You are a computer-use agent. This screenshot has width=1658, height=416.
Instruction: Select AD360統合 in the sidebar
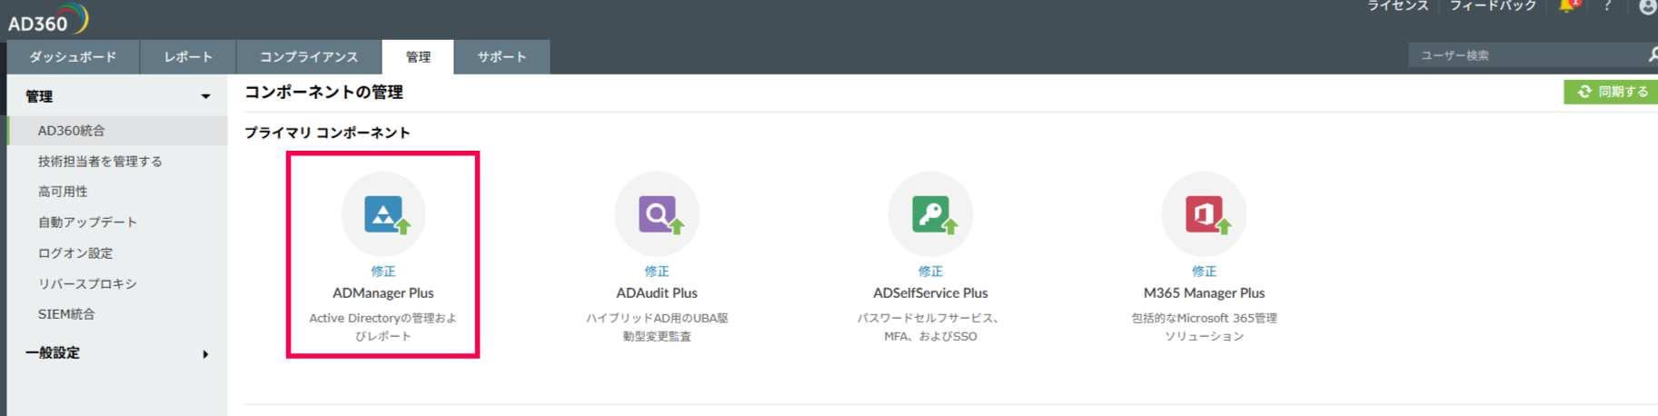coord(117,131)
